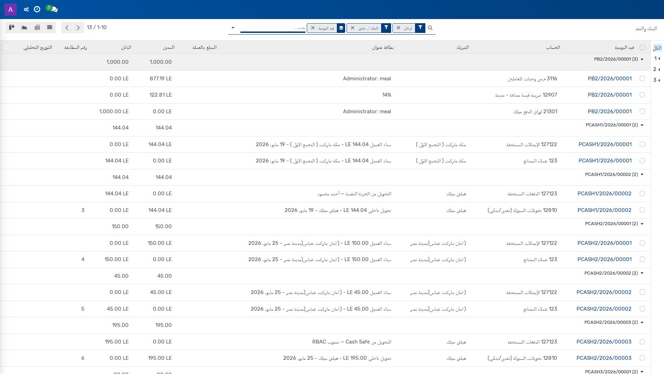
Task: Sort by بطاقة عنوان column header
Action: click(x=382, y=47)
